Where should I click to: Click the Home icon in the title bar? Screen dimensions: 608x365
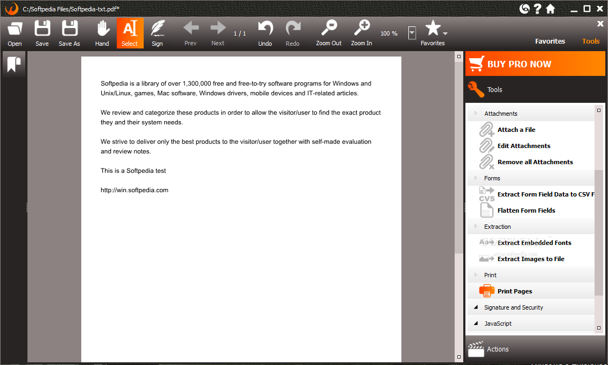pyautogui.click(x=550, y=9)
